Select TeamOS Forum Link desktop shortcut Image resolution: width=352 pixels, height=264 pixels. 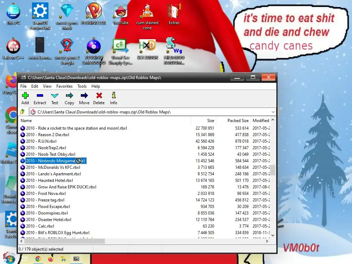(x=40, y=16)
